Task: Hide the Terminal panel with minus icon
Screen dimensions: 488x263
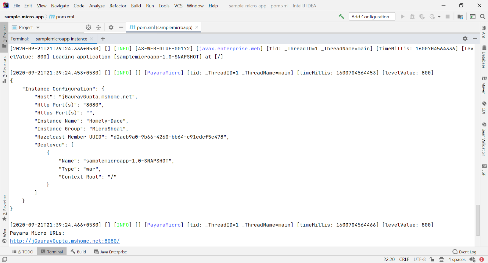Action: 475,39
